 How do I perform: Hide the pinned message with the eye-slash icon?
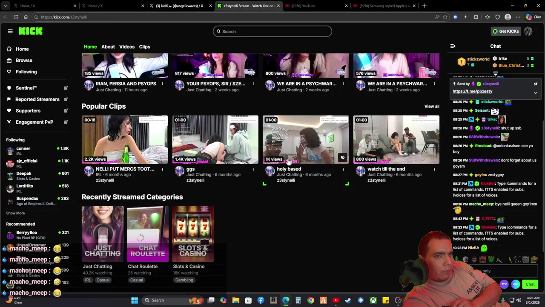pyautogui.click(x=535, y=84)
